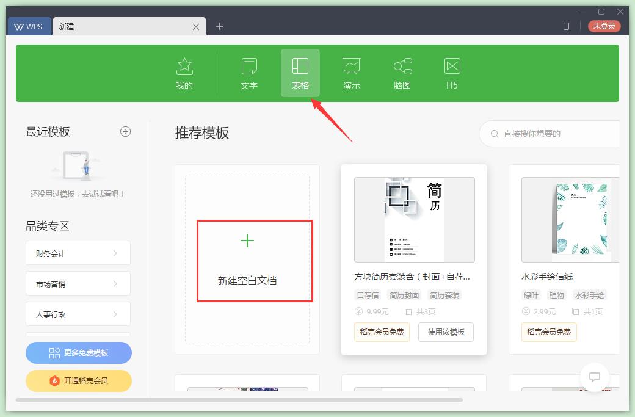Open more recent templates with the arrow
Screen dimensions: 635x417
(x=125, y=131)
